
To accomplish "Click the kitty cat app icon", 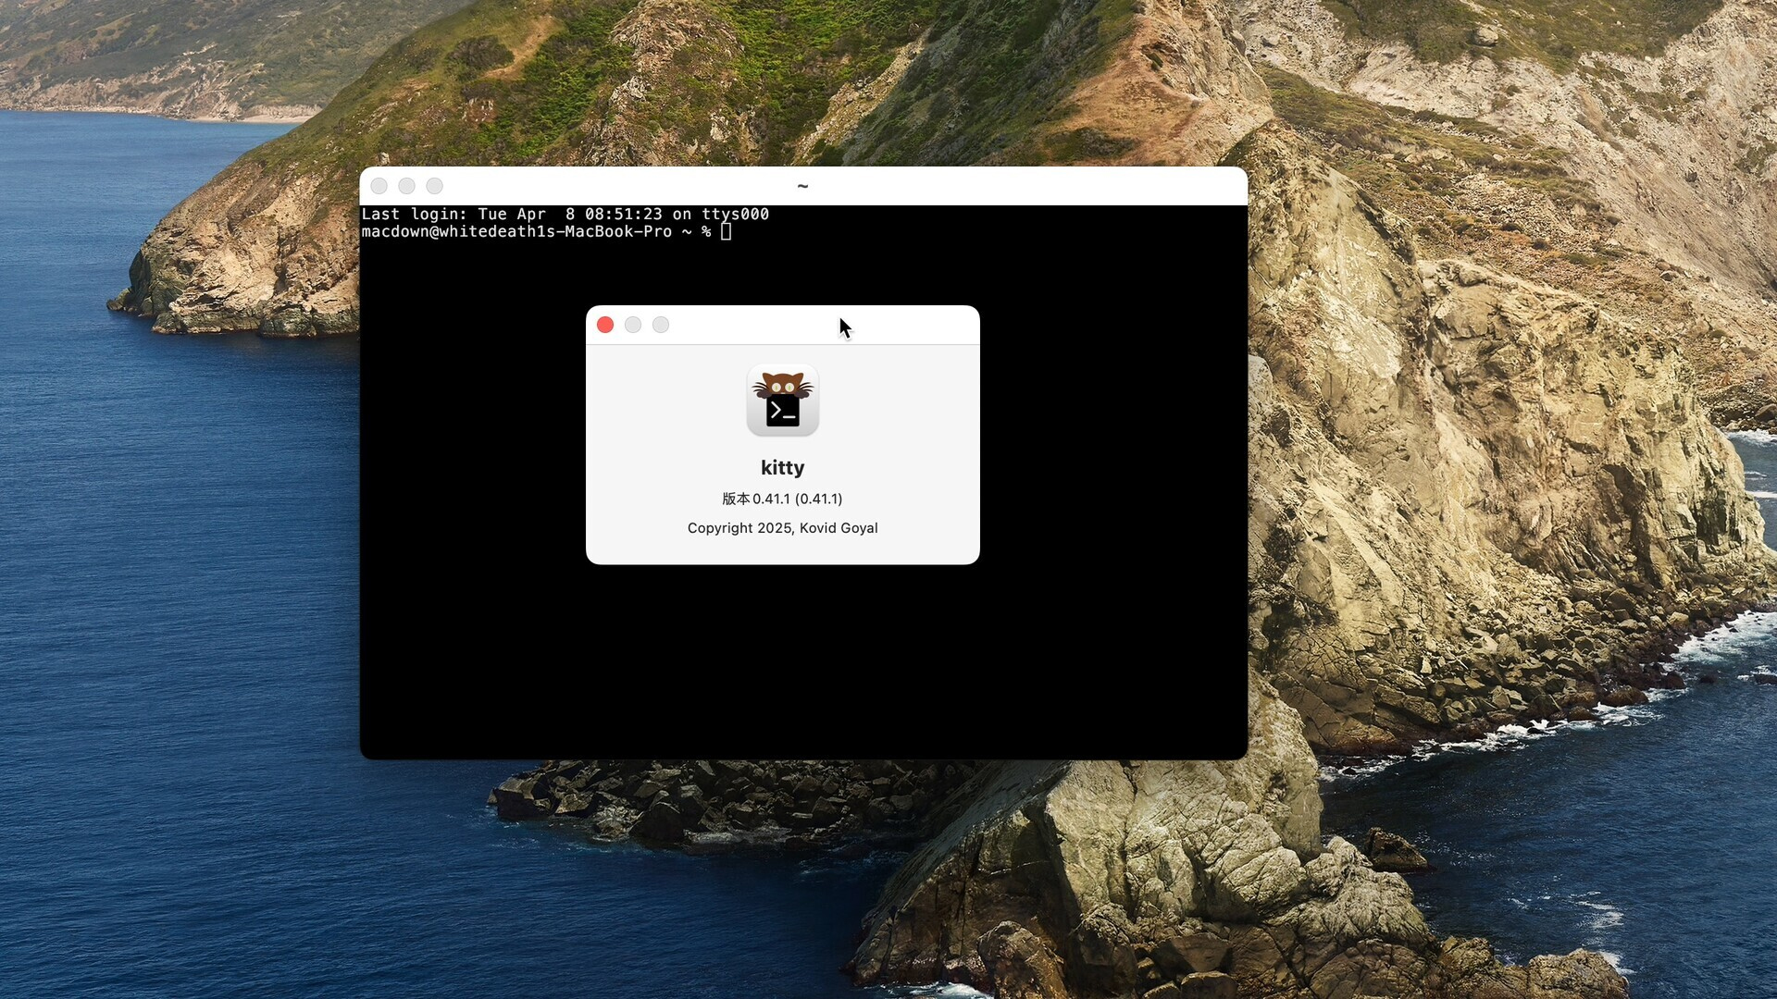I will click(783, 401).
